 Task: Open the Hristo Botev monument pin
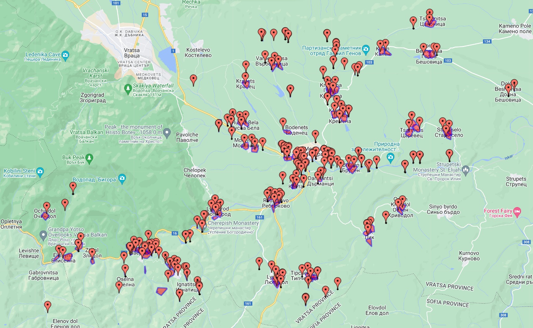pyautogui.click(x=167, y=133)
